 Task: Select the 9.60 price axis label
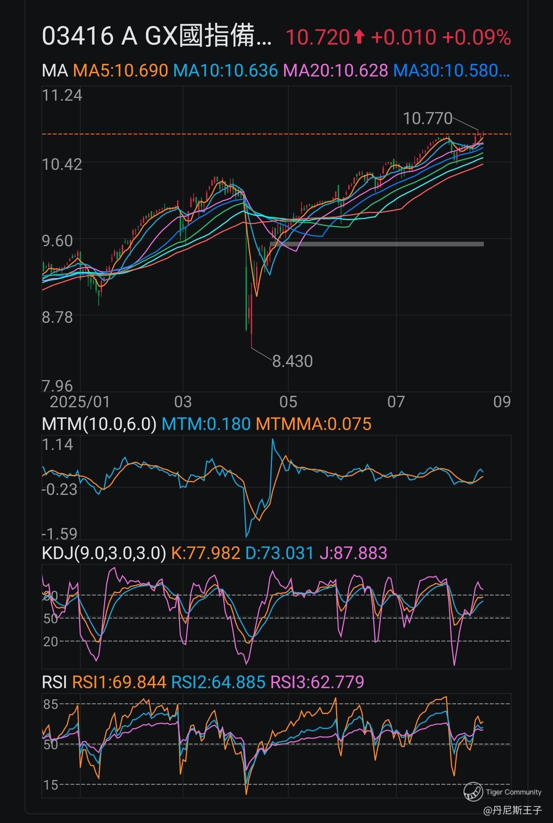coord(58,241)
